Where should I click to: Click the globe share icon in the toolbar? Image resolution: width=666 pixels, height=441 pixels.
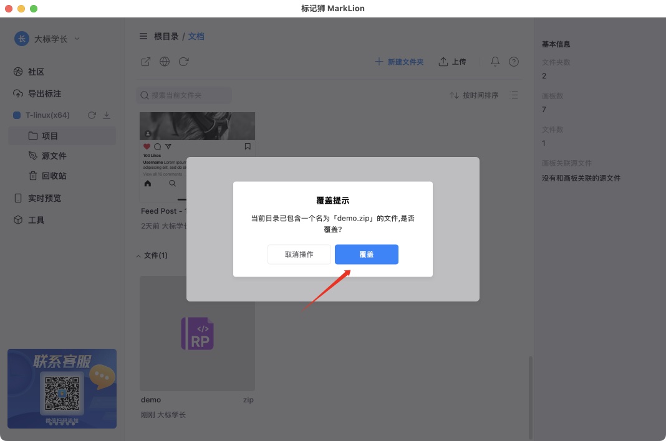pyautogui.click(x=164, y=61)
